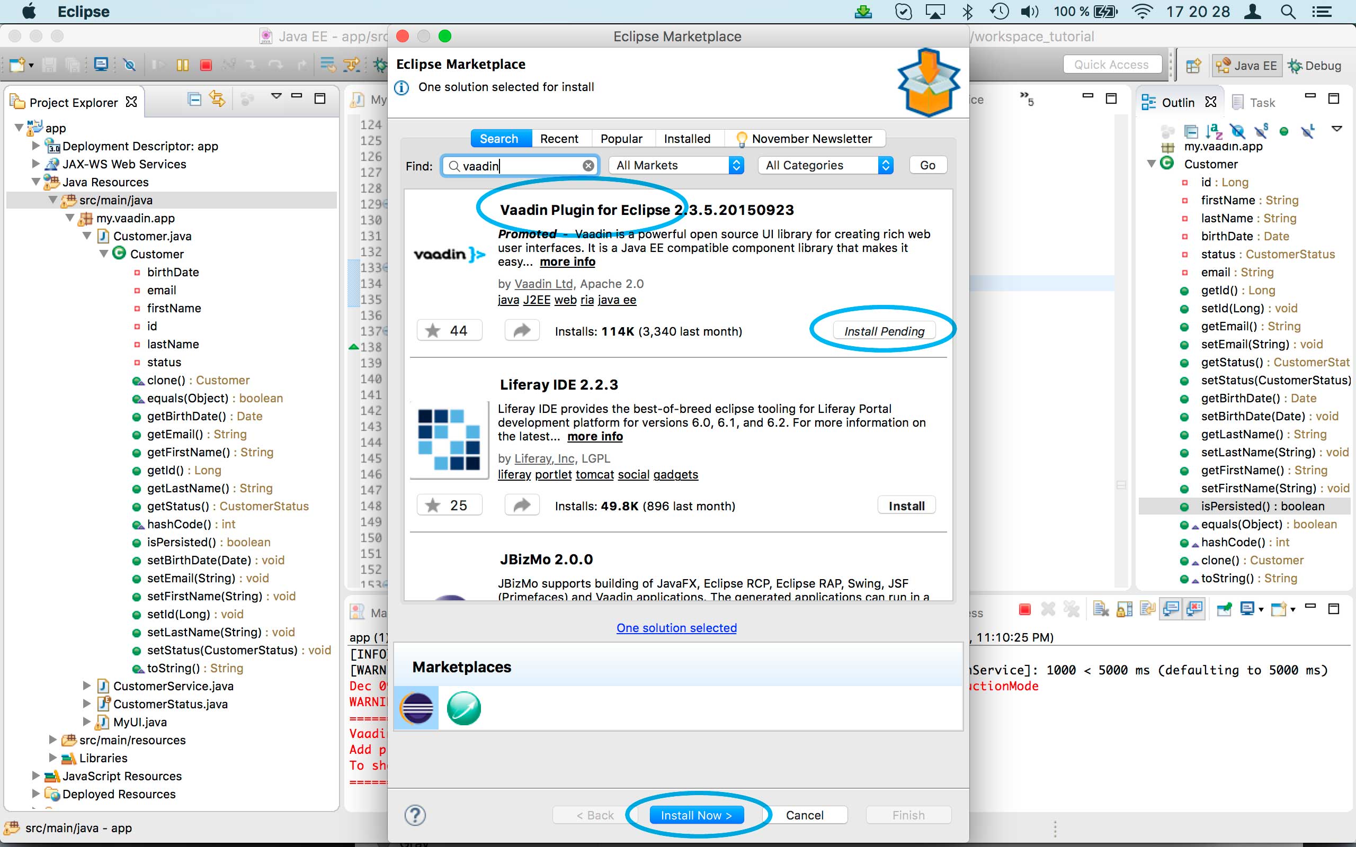This screenshot has height=847, width=1356.
Task: Click share arrow for Liferay IDE
Action: (522, 505)
